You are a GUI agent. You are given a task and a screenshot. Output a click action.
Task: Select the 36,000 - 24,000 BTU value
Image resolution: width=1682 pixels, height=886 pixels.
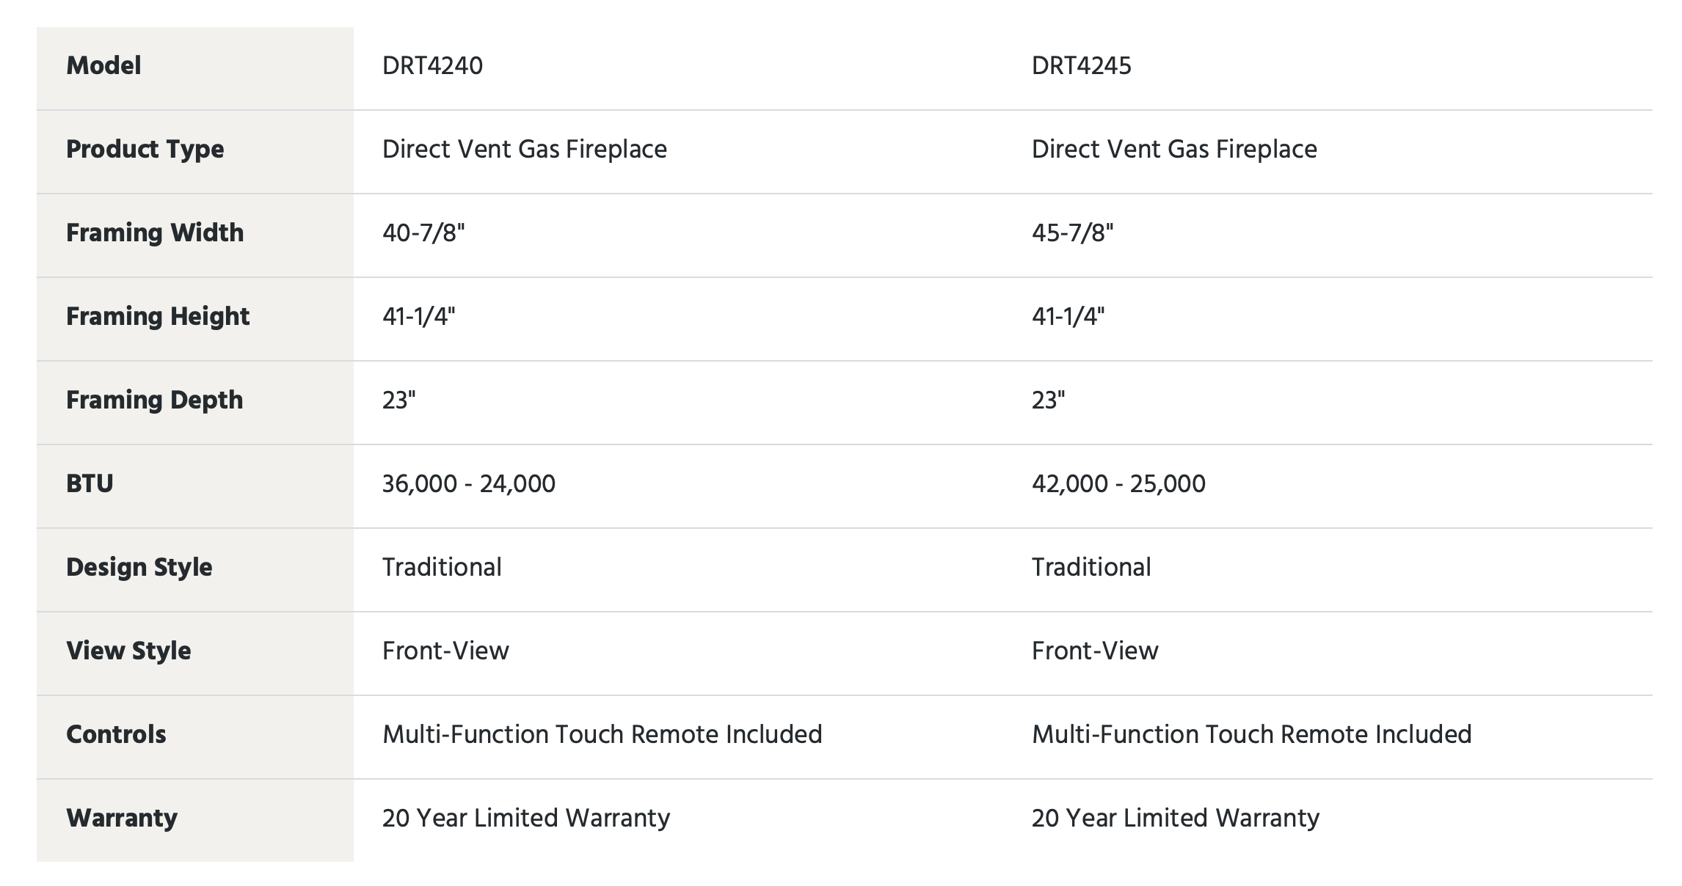(469, 484)
